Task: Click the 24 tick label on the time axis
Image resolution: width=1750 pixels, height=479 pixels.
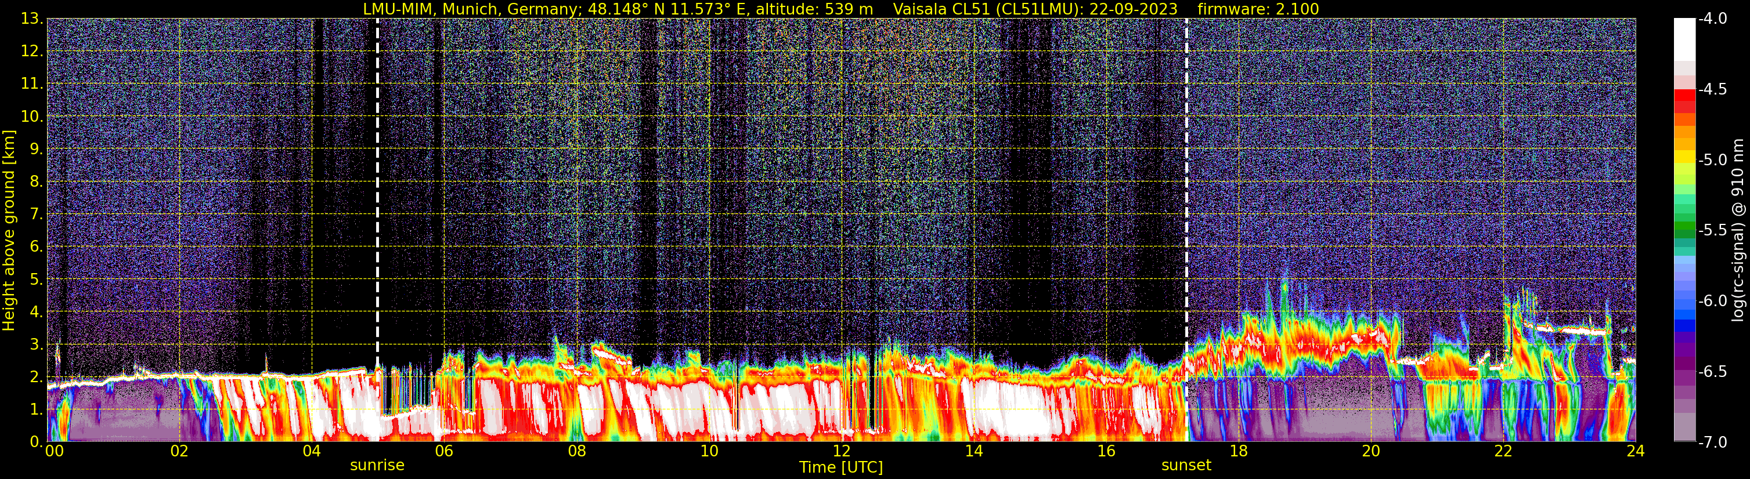Action: 1635,452
